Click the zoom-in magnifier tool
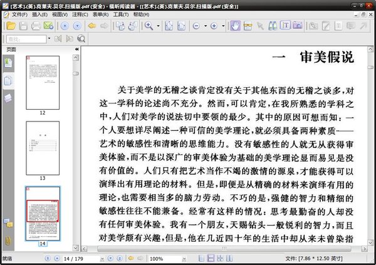Screen dimensions: 376x265 [149, 26]
